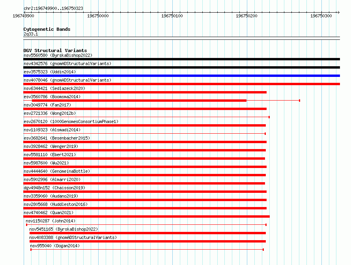Click right end tick of esv3560786 line
Screen dimensions: 351x265
point(299,101)
